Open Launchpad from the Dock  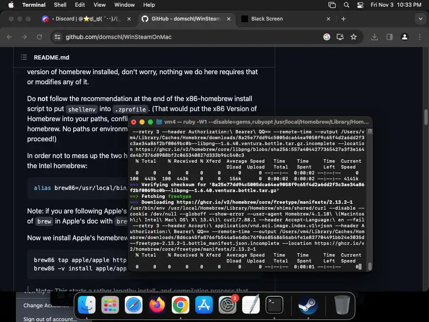[110, 305]
